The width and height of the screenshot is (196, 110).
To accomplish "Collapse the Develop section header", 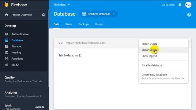I will [x=10, y=26].
